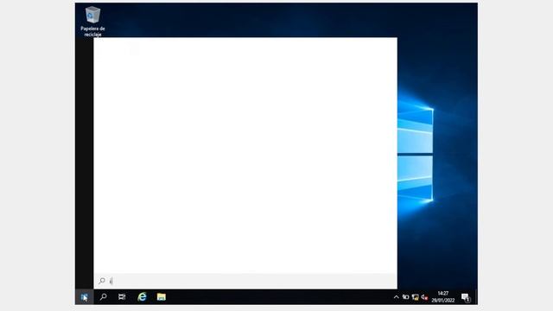Open File Explorer from the taskbar
This screenshot has height=311, width=553.
pos(162,297)
